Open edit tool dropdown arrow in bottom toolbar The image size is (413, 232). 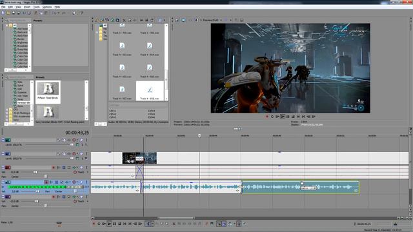153,224
